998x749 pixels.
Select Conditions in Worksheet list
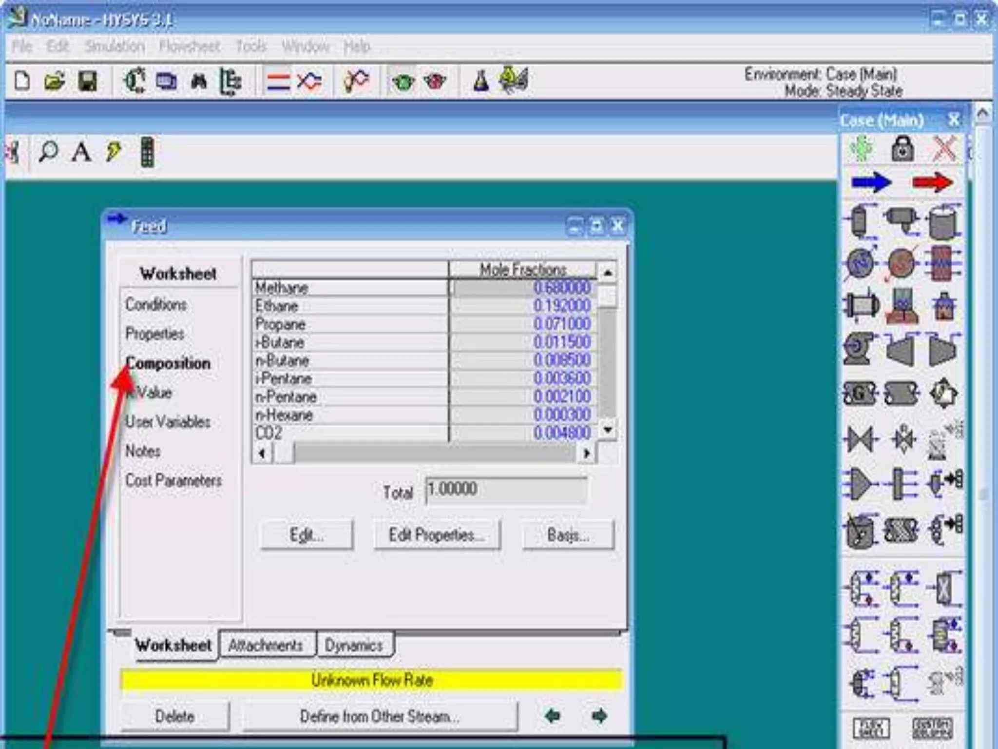coord(156,304)
